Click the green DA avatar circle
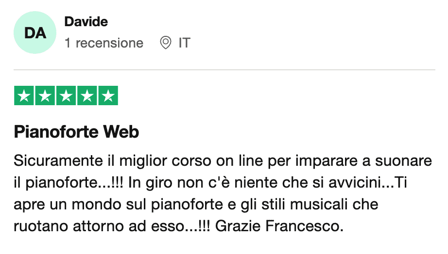448x254 pixels. (35, 33)
